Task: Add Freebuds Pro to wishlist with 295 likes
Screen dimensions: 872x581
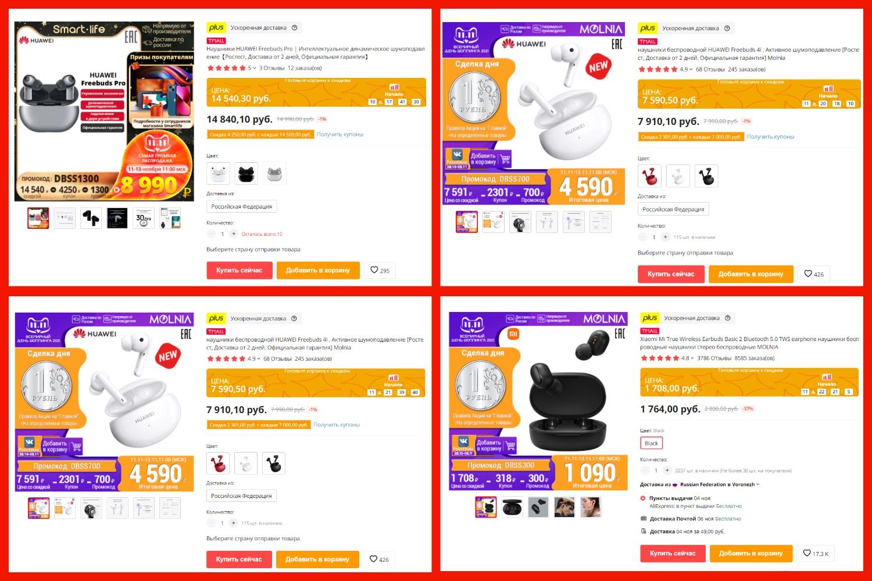Action: pos(380,270)
